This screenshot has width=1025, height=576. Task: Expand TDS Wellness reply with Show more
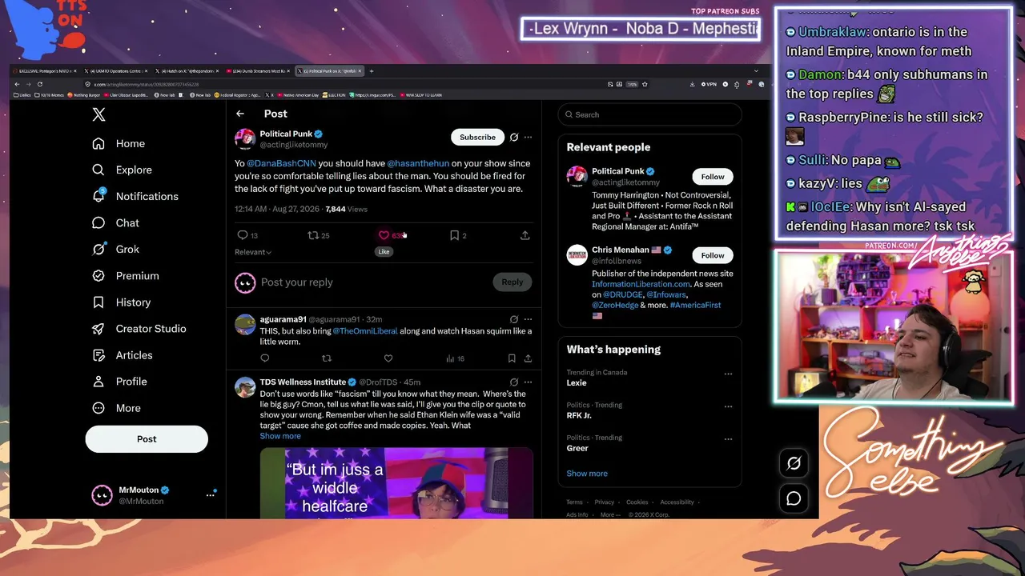(x=280, y=436)
